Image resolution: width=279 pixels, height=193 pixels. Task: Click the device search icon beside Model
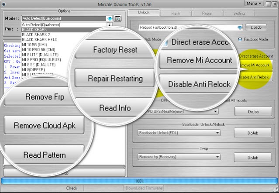click(x=117, y=18)
